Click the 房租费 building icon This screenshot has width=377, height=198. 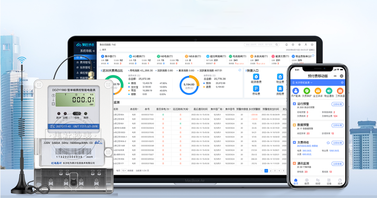coord(280,89)
